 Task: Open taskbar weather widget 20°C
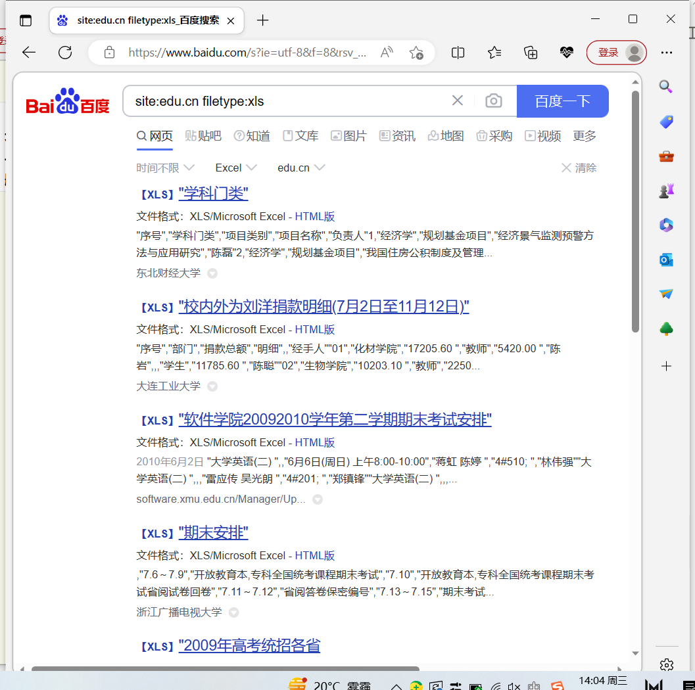click(x=329, y=685)
